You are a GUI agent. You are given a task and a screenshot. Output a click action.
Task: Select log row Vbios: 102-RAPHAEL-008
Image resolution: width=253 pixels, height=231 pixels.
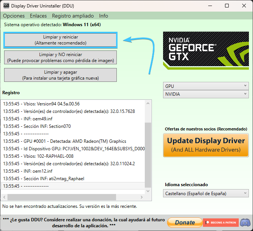click(x=73, y=156)
